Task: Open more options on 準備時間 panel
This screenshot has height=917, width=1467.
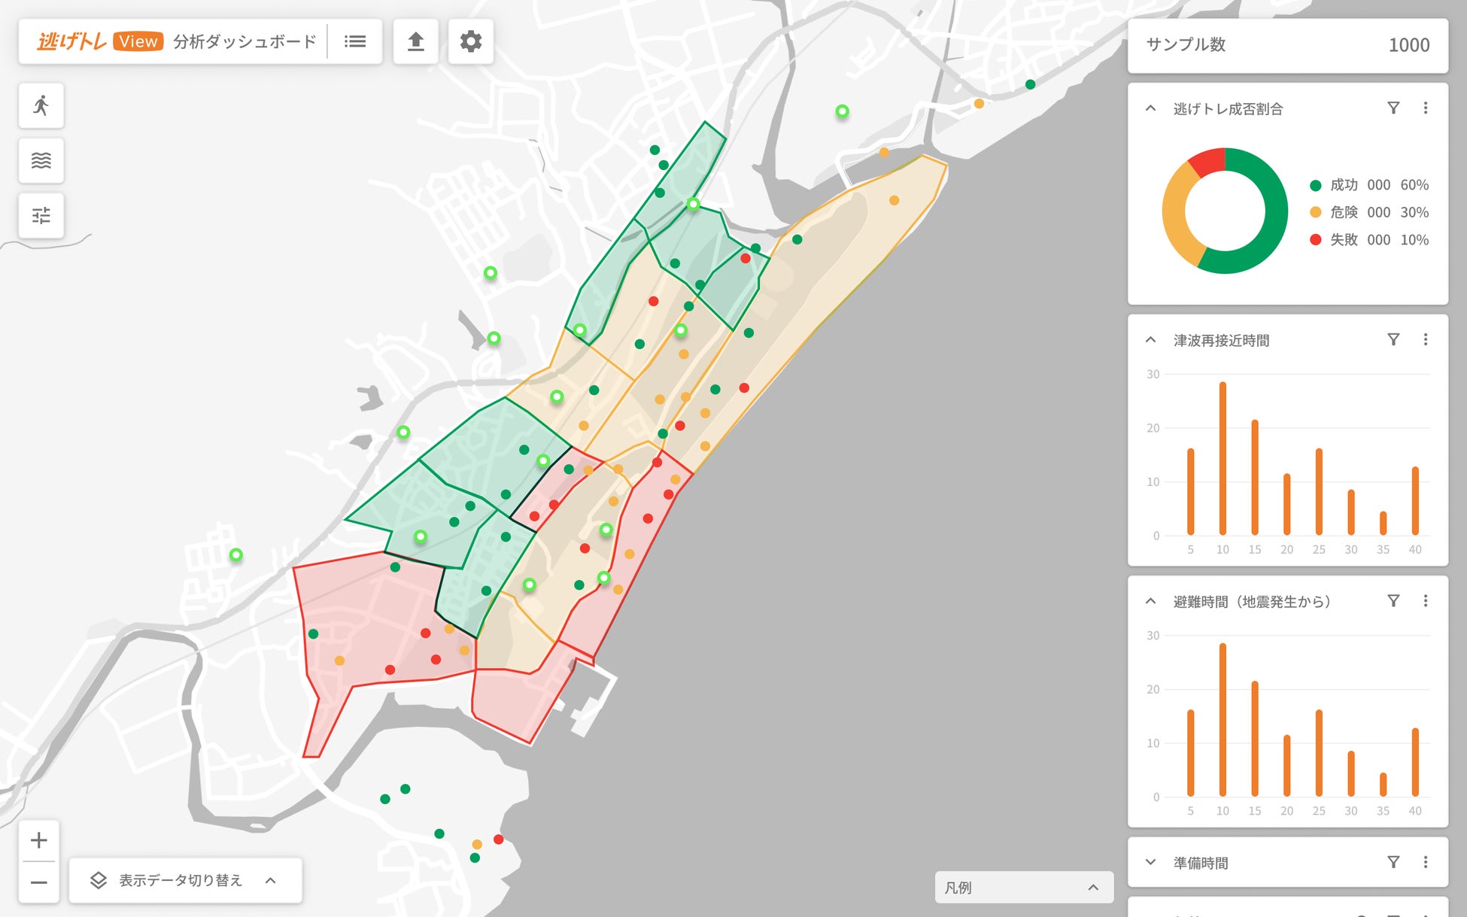Action: click(x=1425, y=862)
